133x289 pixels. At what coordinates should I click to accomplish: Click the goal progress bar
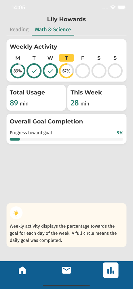click(x=66, y=139)
